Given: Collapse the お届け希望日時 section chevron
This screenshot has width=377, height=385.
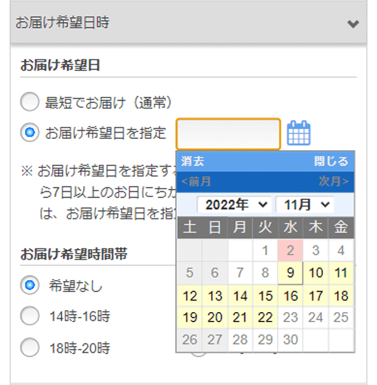Looking at the screenshot, I should [x=353, y=24].
